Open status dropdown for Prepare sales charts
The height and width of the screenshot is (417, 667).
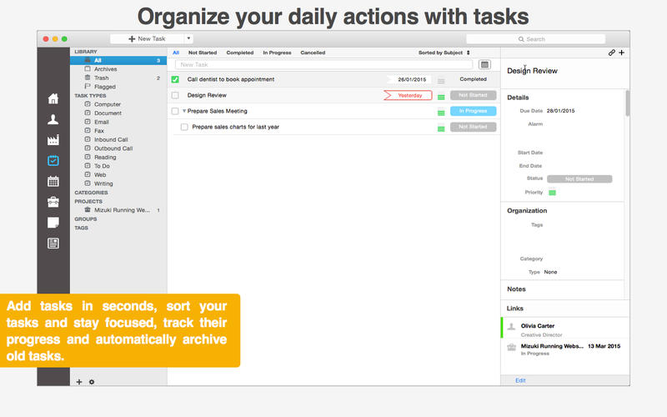pyautogui.click(x=473, y=127)
